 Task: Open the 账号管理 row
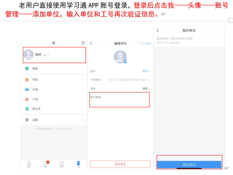[x=120, y=97]
